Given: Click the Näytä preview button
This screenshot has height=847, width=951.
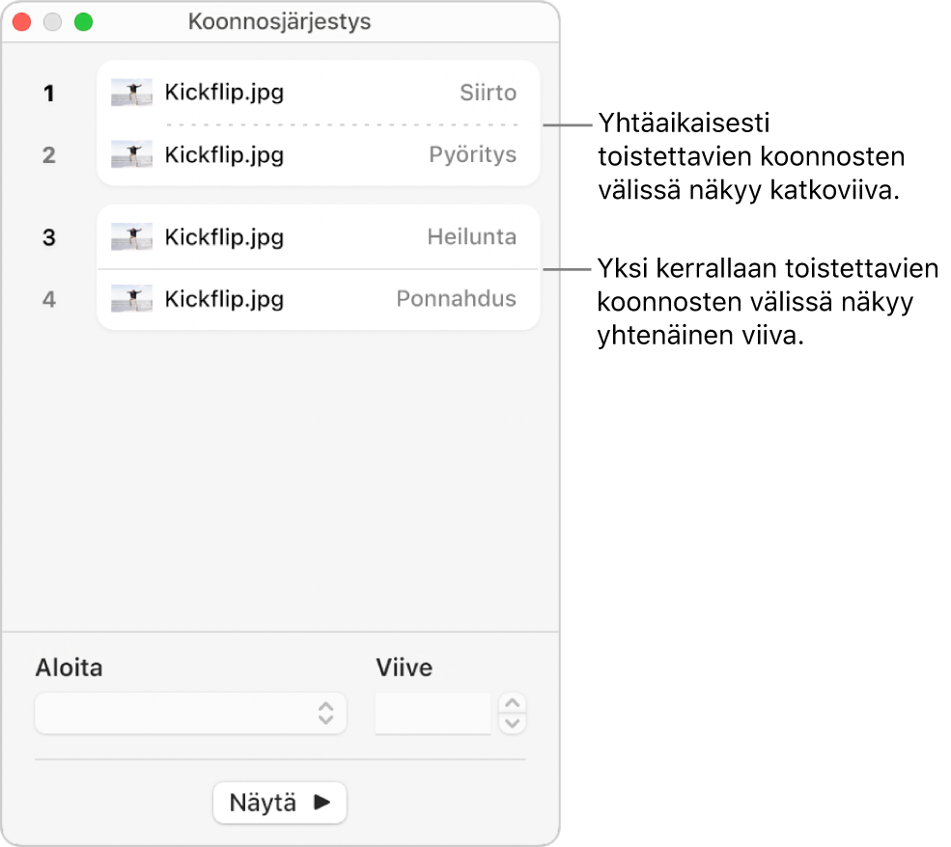Looking at the screenshot, I should click(x=280, y=803).
